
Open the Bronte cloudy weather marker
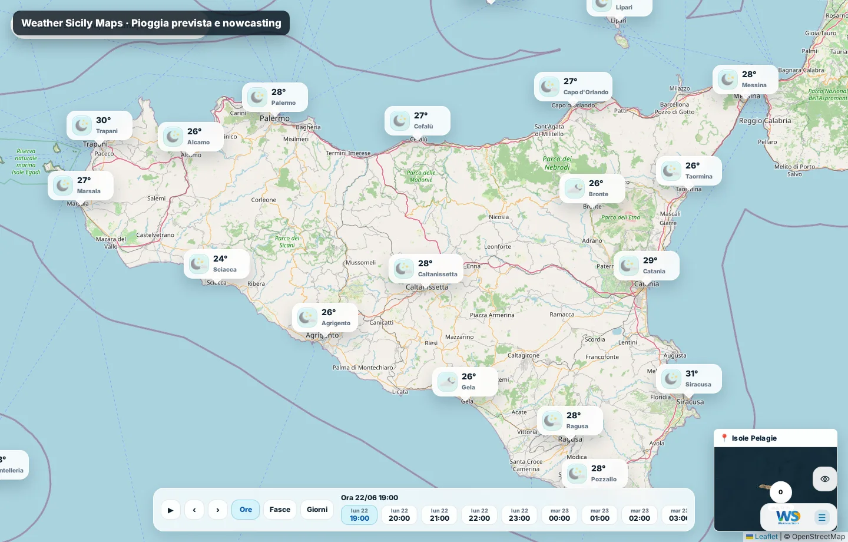pyautogui.click(x=592, y=189)
